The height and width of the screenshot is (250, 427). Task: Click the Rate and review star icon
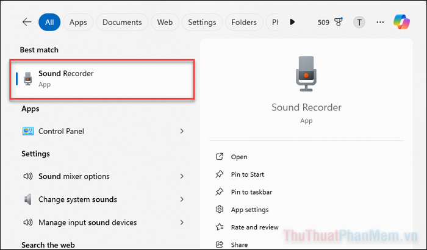click(220, 227)
